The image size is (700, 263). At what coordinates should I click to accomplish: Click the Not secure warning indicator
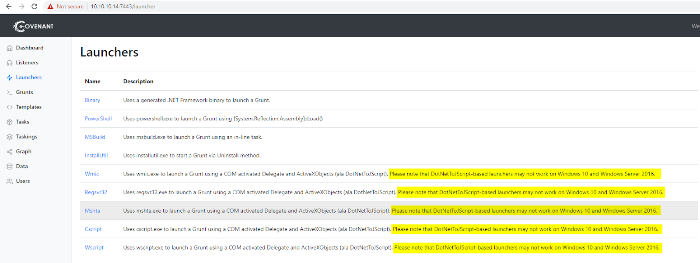coord(66,7)
